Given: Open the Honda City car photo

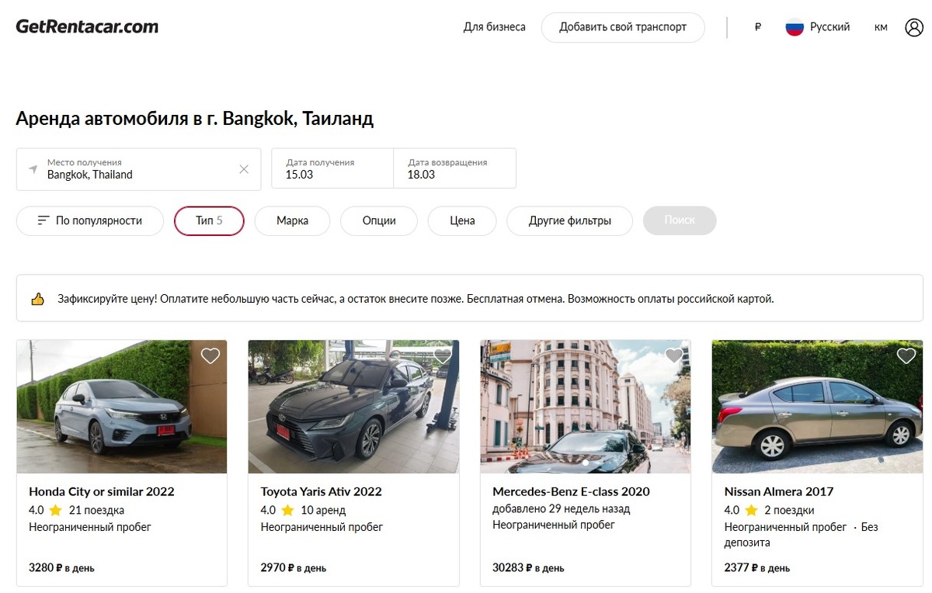Looking at the screenshot, I should click(x=122, y=407).
